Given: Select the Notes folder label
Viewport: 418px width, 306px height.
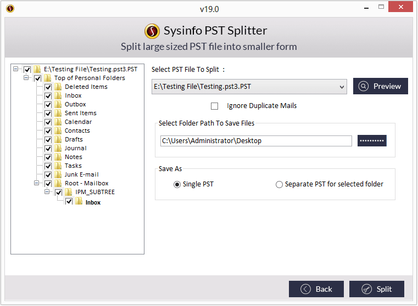Looking at the screenshot, I should pos(74,157).
